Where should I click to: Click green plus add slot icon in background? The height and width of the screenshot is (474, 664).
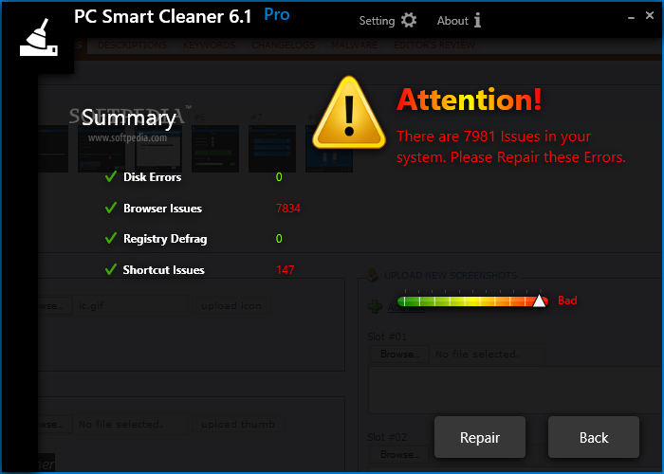click(x=375, y=306)
